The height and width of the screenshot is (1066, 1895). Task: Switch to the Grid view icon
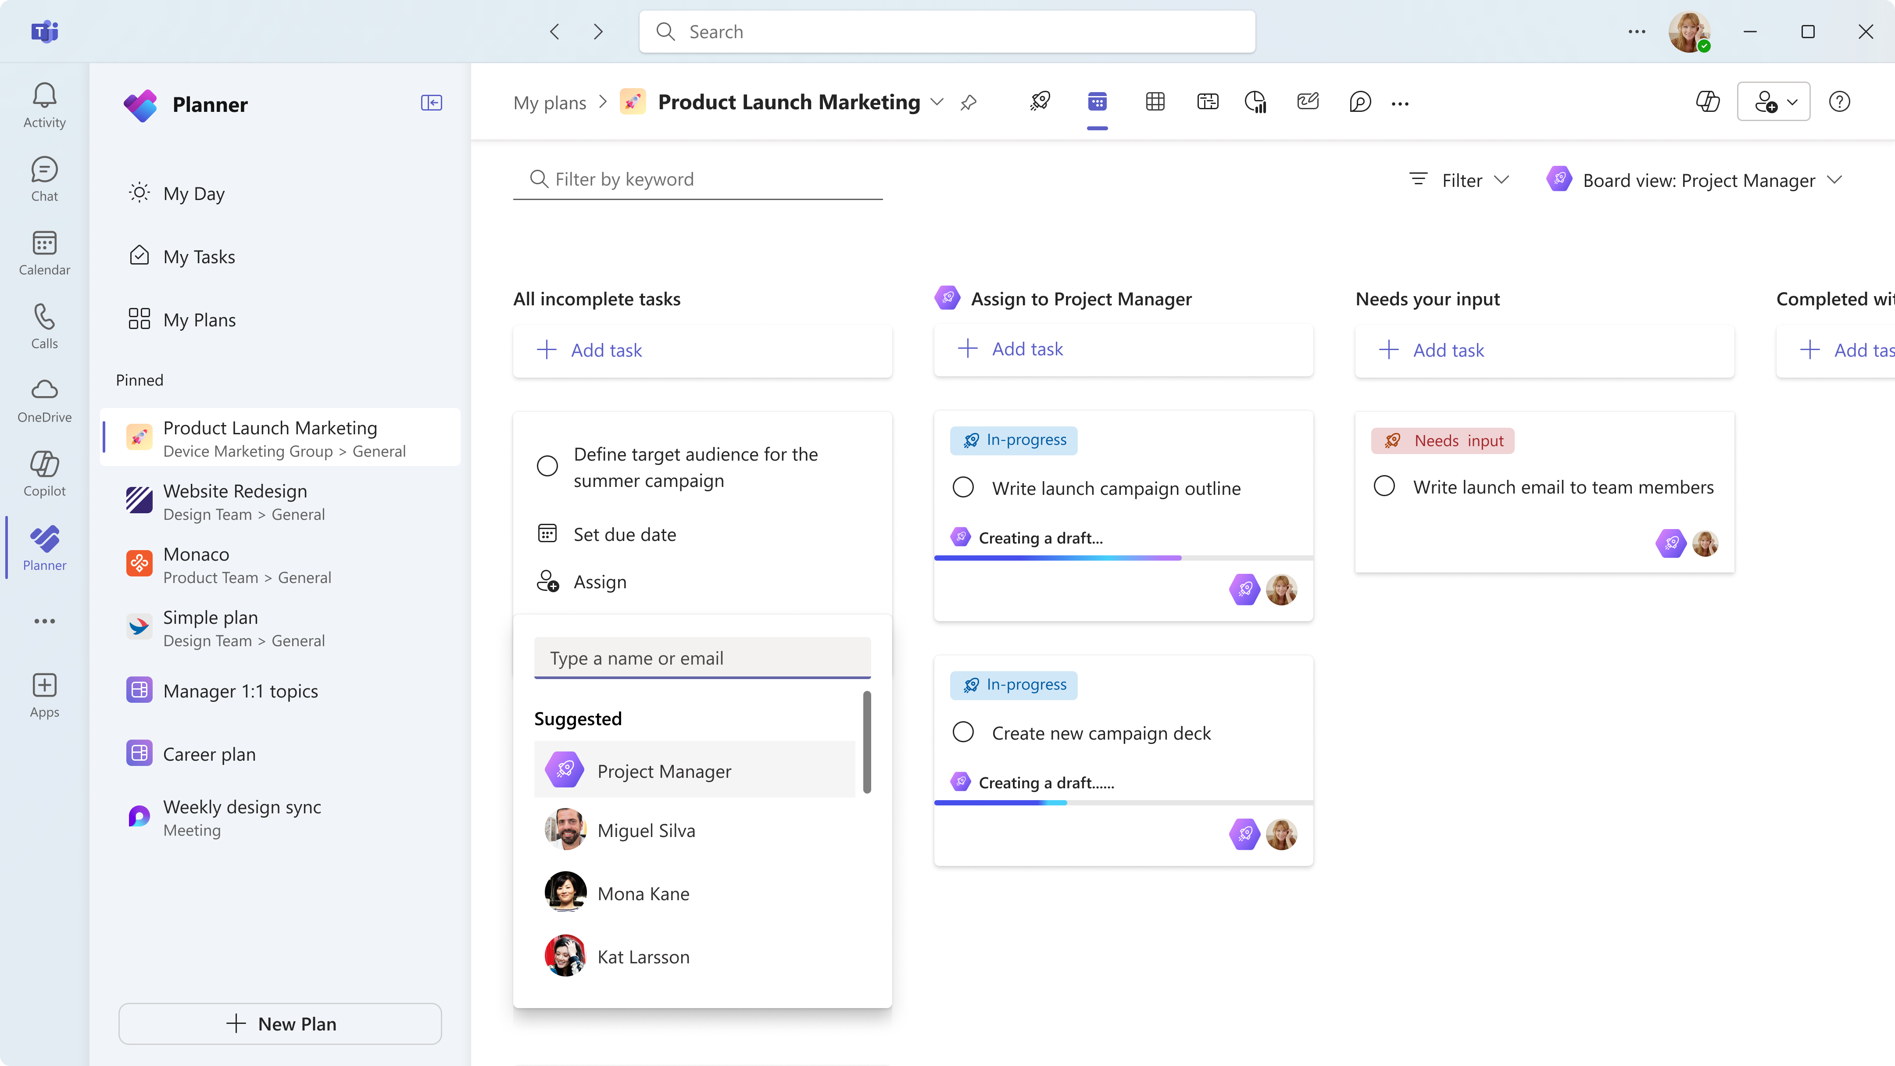coord(1155,101)
